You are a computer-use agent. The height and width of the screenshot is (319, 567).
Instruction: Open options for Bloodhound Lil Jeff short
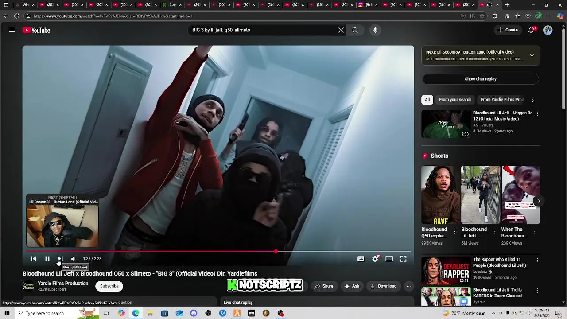pos(495,232)
